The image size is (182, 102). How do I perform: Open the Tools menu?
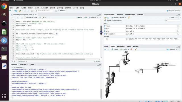tap(75, 8)
